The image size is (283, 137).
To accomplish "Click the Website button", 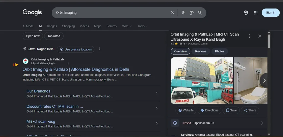I will pos(186,110).
